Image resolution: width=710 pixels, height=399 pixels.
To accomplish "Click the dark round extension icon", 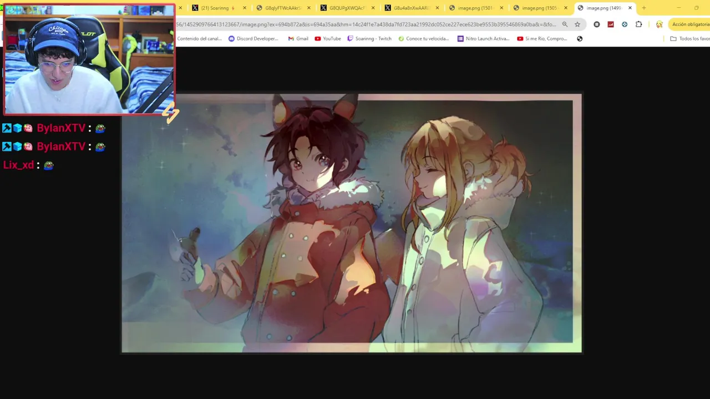I will [x=597, y=24].
